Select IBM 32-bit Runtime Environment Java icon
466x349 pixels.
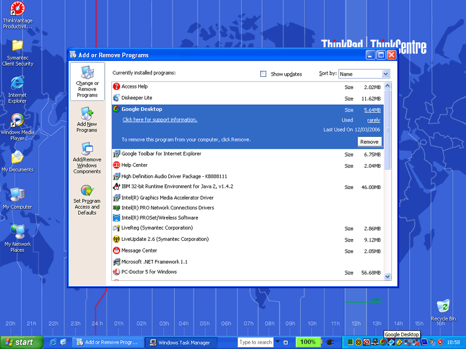click(116, 186)
